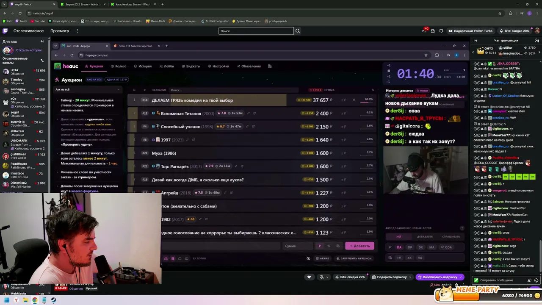
Task: Click the hide-amounts eye icon beside Архив
Action: point(308,258)
